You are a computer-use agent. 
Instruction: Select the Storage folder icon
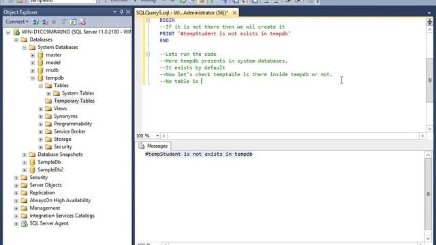48,139
